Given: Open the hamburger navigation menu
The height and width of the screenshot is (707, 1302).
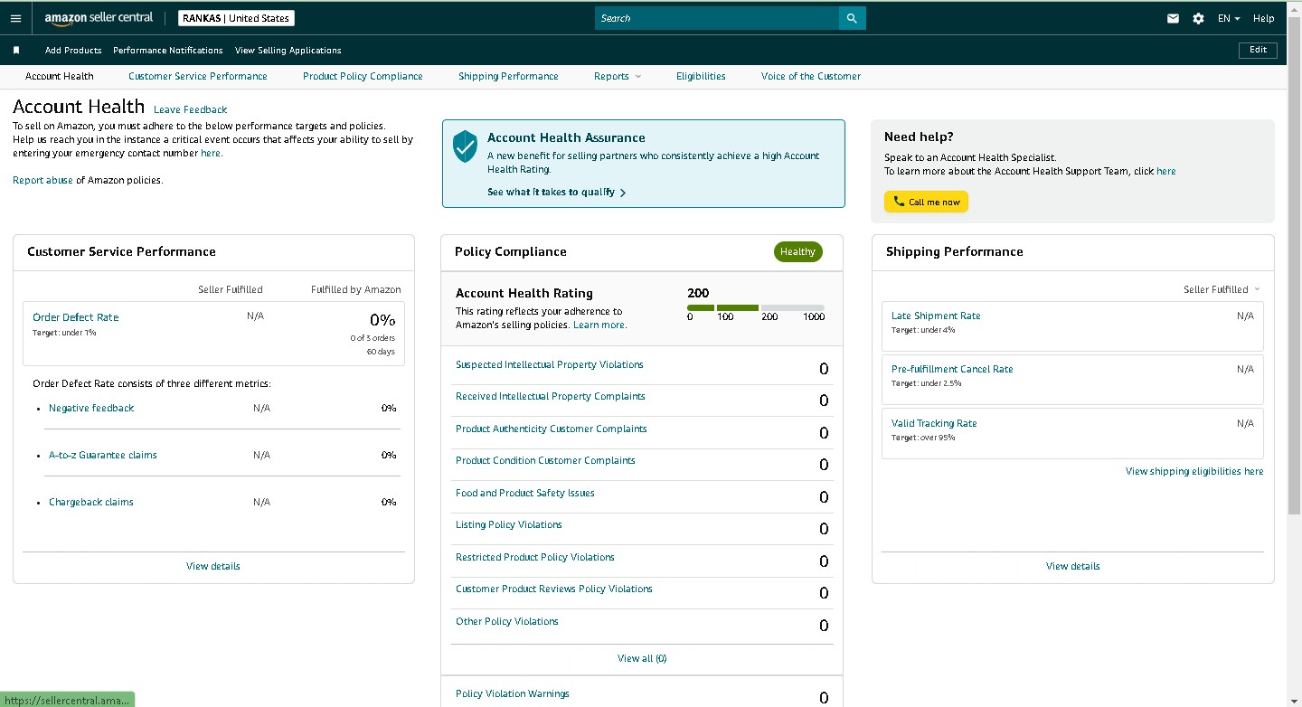Looking at the screenshot, I should 15,18.
